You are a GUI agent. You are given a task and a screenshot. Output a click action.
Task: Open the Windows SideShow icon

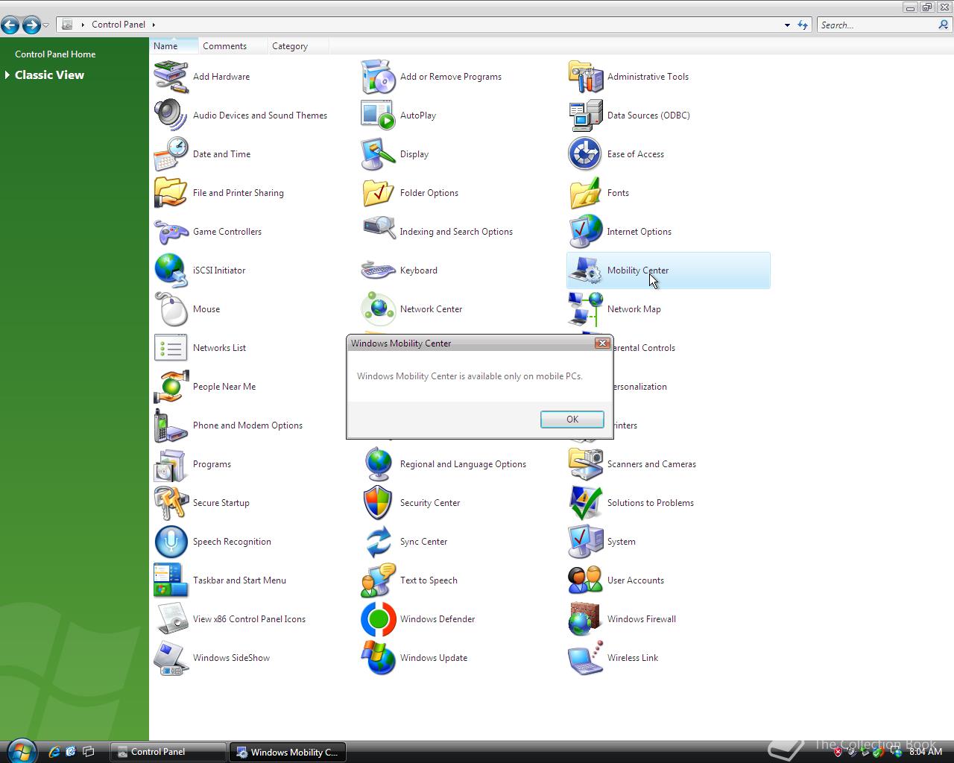pyautogui.click(x=171, y=658)
